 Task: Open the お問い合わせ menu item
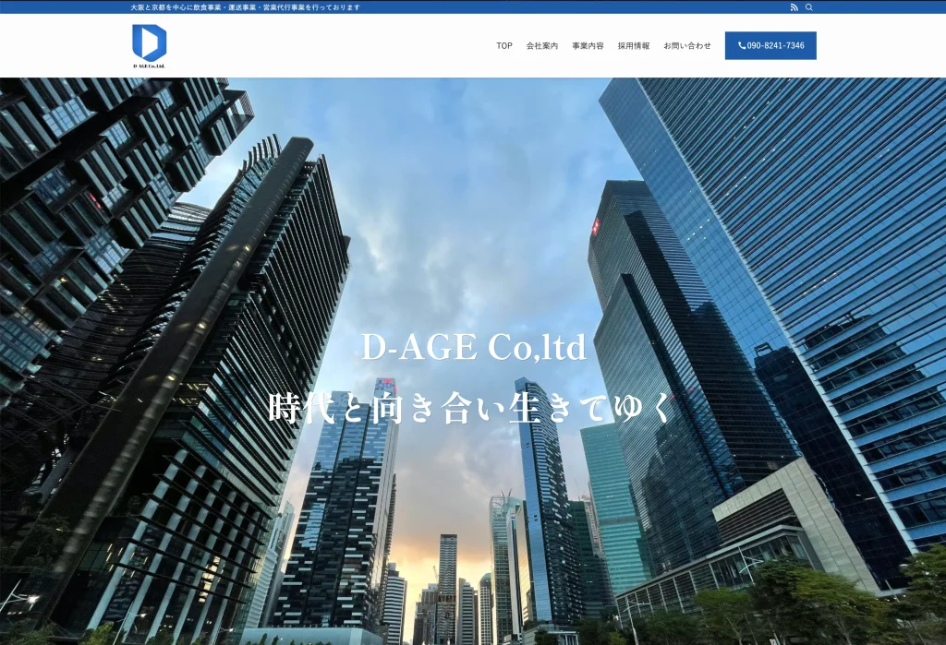687,46
